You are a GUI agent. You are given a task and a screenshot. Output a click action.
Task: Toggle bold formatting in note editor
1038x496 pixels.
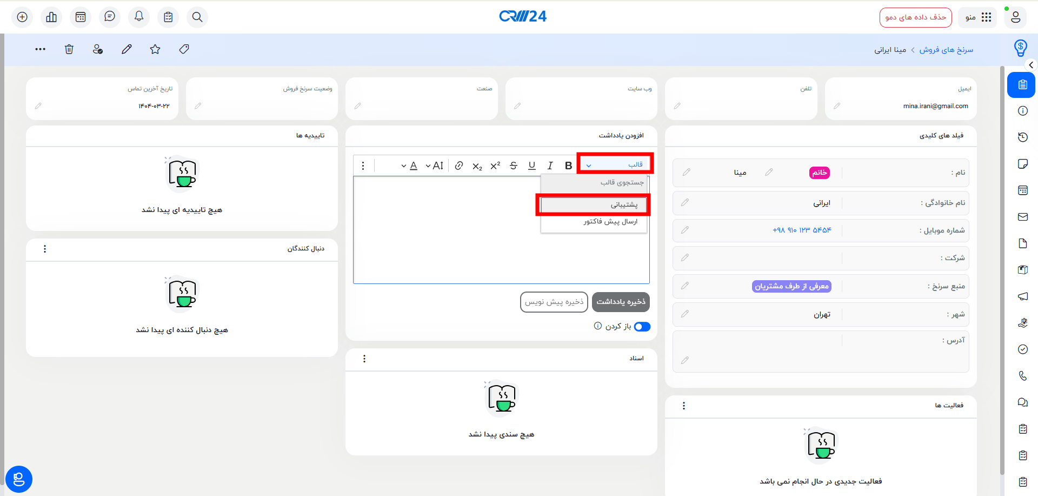point(568,166)
